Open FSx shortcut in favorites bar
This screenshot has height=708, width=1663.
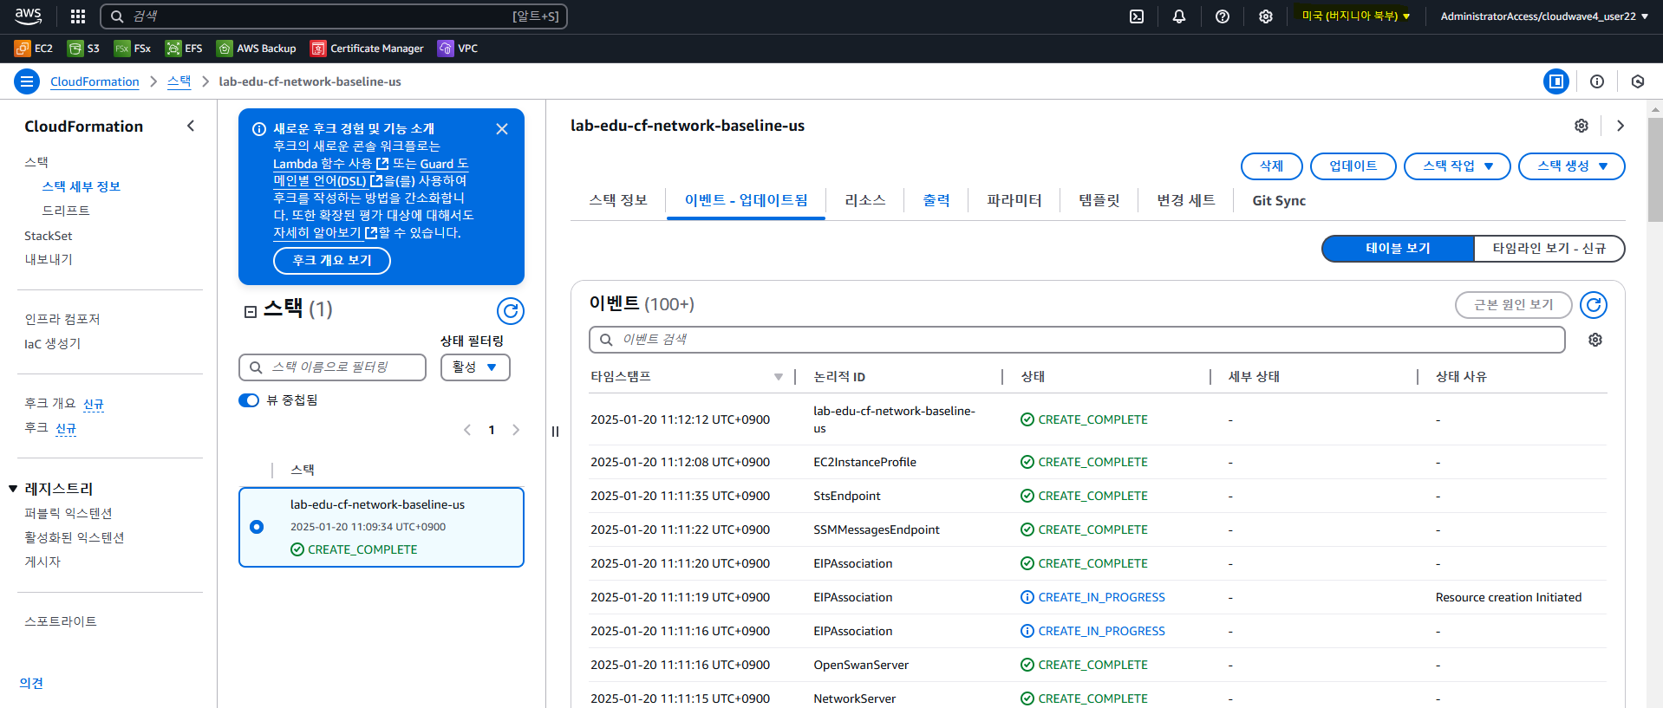pos(133,49)
